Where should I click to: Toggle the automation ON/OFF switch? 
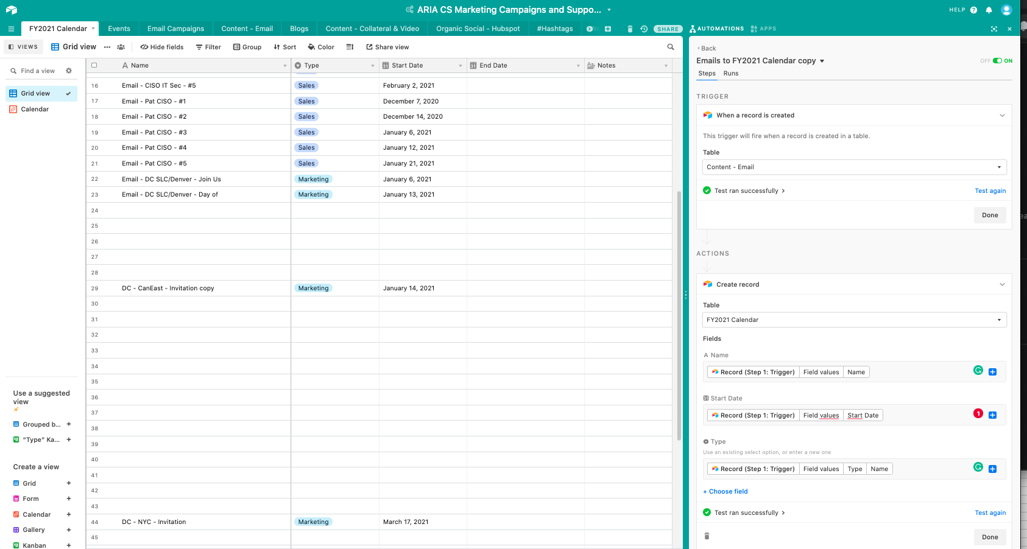pos(997,61)
